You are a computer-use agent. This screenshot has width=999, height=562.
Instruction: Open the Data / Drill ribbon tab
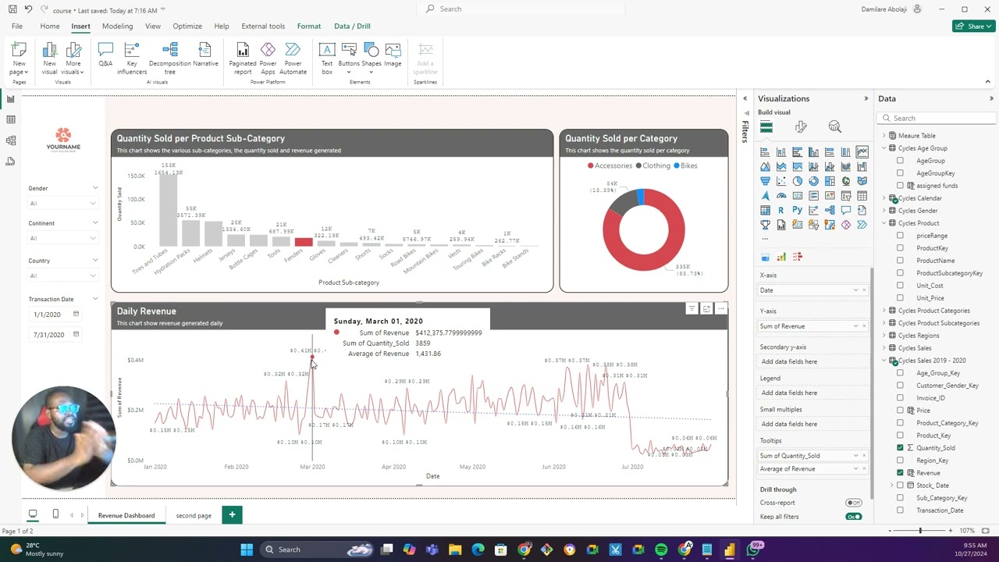352,26
